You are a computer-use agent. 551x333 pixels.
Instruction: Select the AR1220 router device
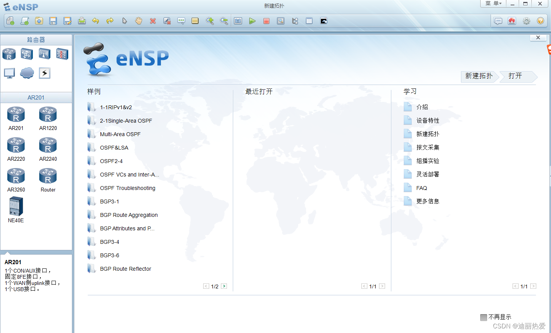point(48,118)
